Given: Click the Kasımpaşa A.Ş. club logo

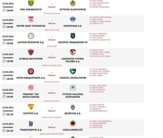Looking at the screenshot, I should tap(73, 20).
